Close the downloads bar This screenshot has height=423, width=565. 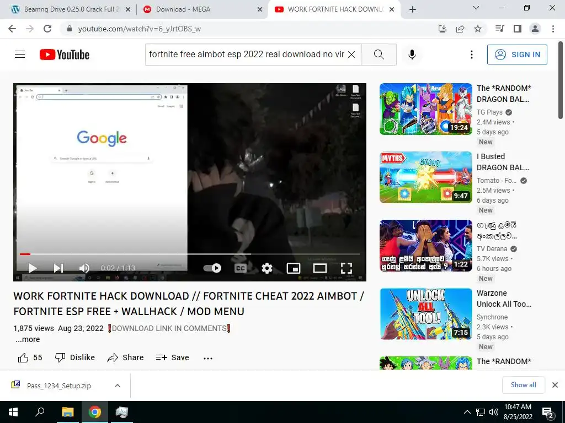(x=555, y=385)
